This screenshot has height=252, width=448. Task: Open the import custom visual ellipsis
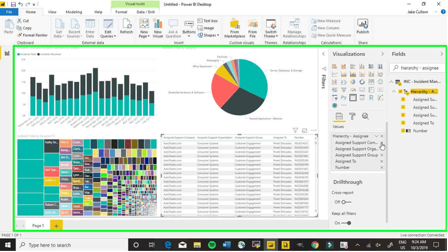tap(344, 105)
